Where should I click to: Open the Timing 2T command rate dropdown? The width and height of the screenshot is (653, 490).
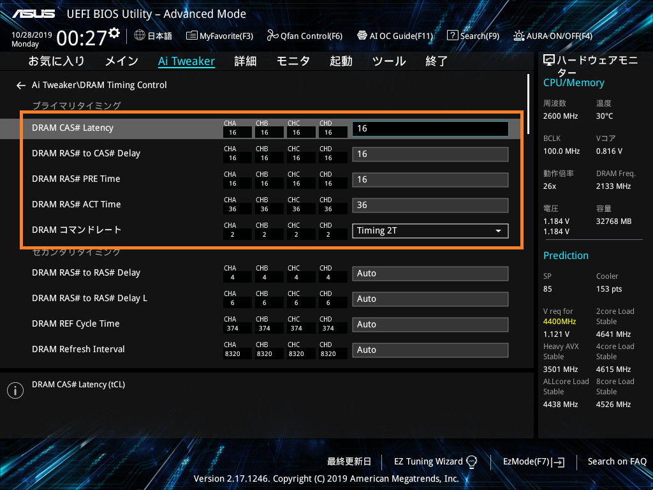click(x=430, y=231)
